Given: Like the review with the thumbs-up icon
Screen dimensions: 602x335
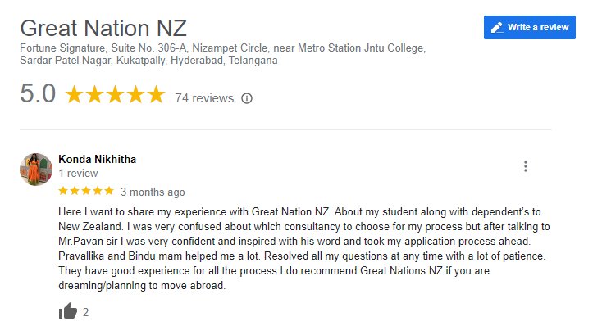Looking at the screenshot, I should [69, 311].
